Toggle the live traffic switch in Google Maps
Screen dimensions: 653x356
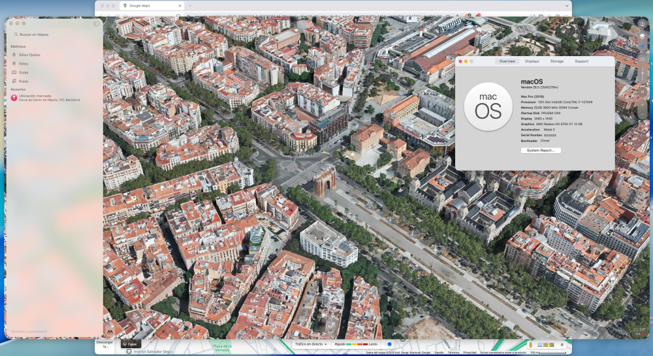388,344
